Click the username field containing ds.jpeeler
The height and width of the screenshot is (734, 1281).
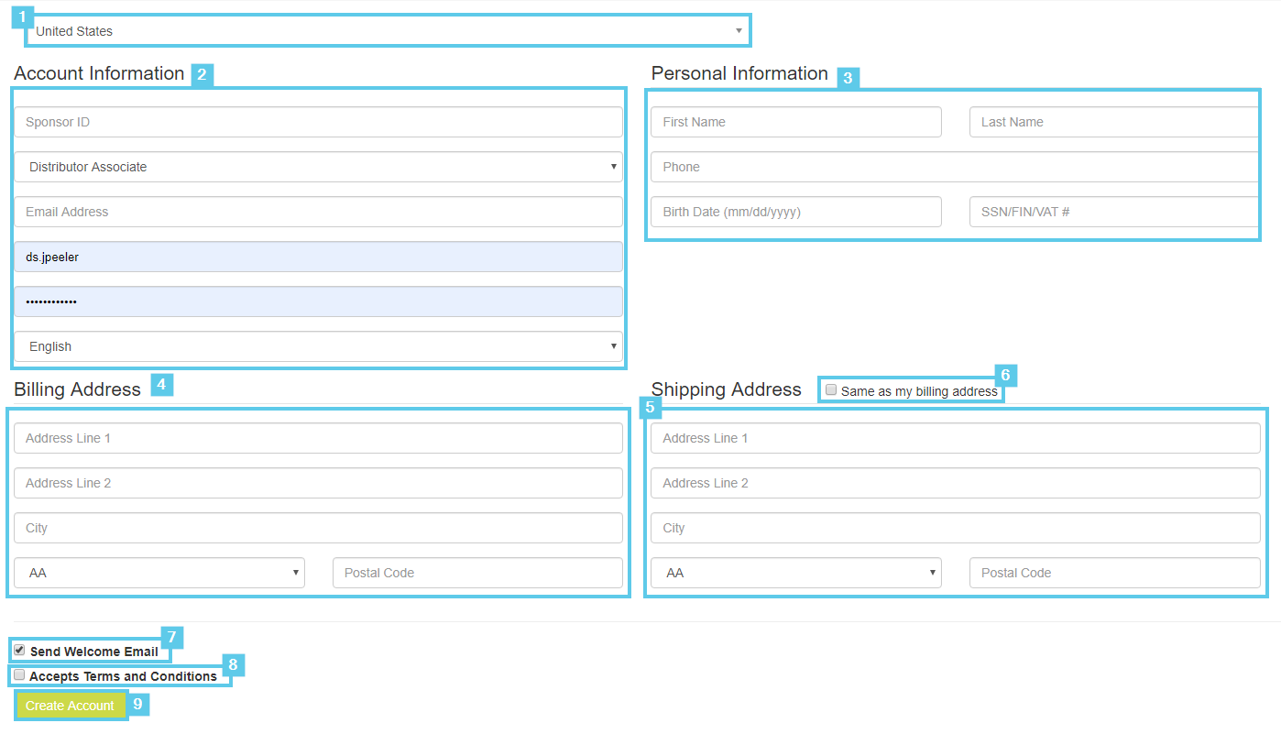(x=318, y=257)
